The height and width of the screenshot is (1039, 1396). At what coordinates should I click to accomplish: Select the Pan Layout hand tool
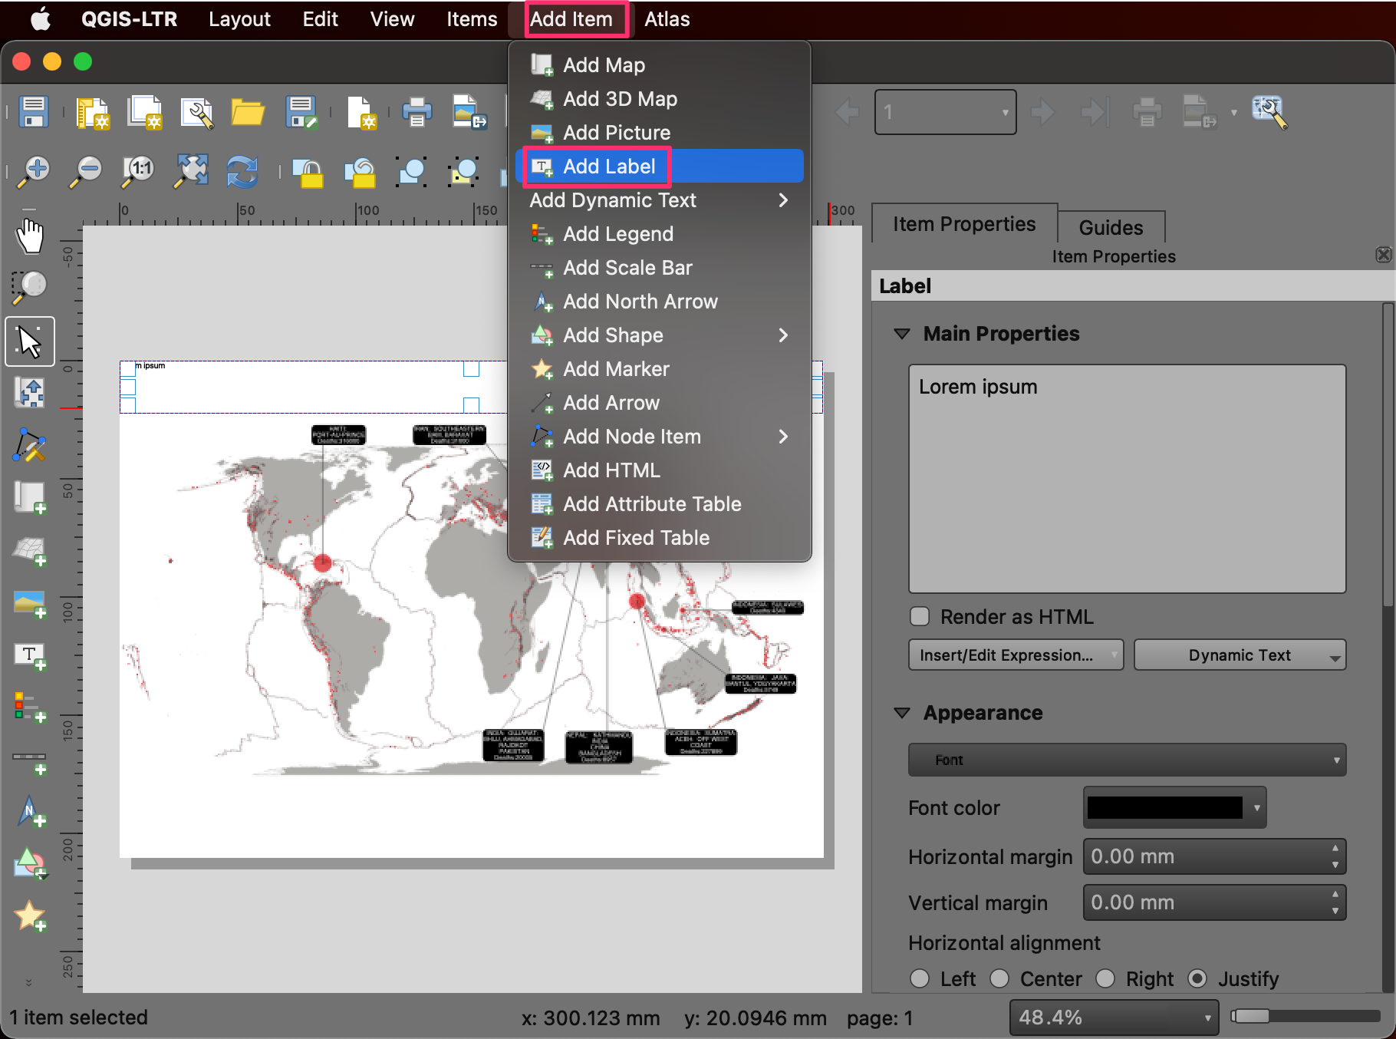pos(30,236)
